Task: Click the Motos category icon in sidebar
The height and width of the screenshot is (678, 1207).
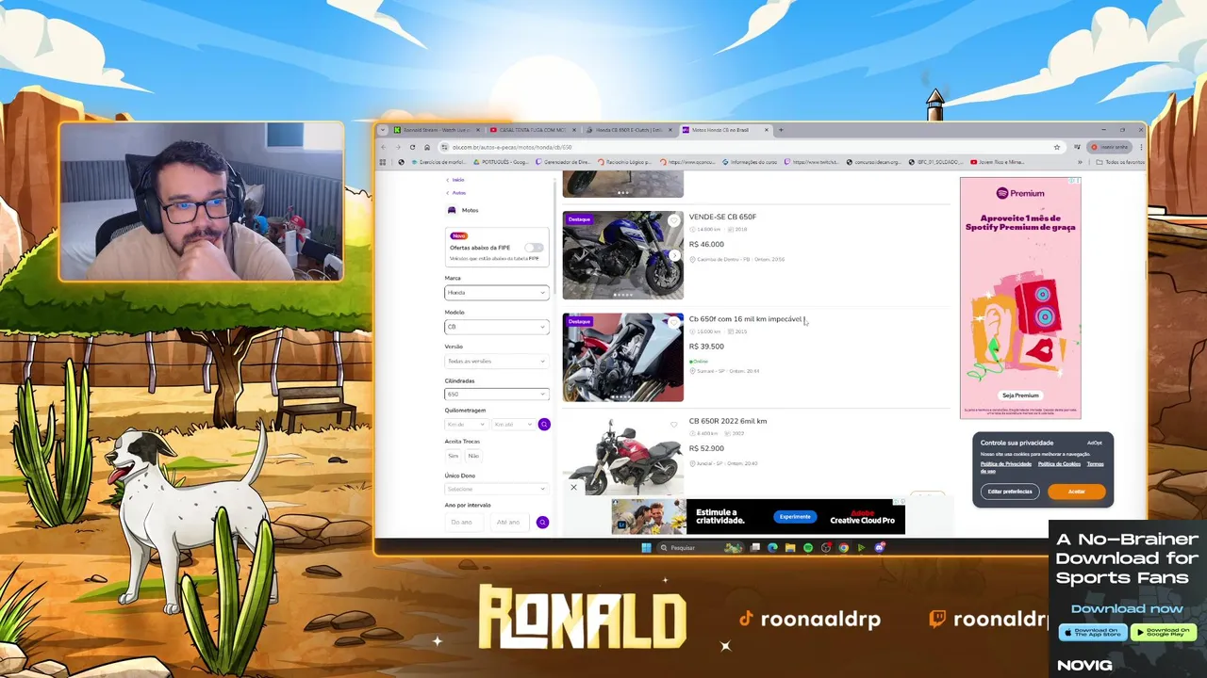Action: (452, 210)
